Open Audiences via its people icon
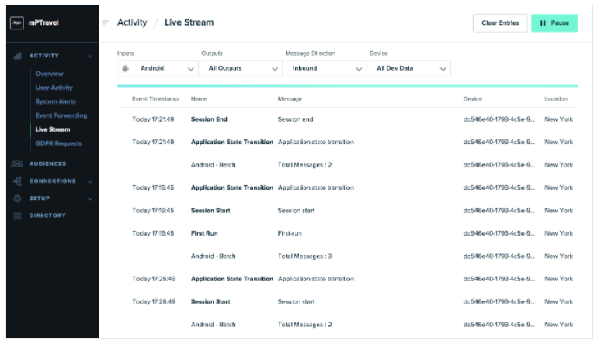This screenshot has height=344, width=601. [16, 163]
